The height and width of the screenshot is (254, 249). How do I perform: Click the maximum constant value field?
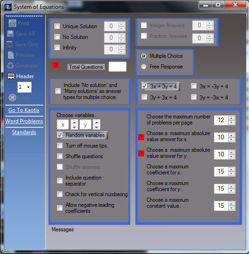coord(221,205)
